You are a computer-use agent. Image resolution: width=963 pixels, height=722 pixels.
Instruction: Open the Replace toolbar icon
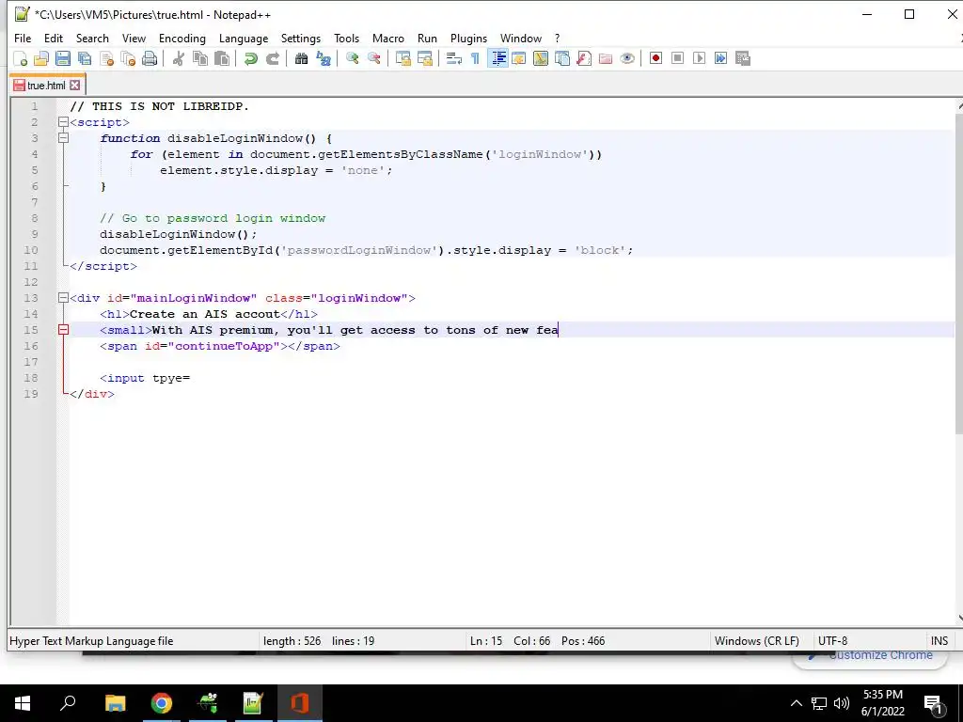[x=324, y=58]
